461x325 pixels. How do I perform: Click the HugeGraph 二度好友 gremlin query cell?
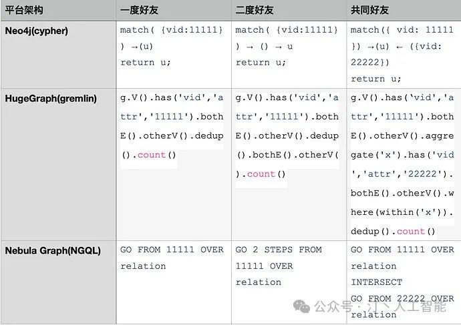(x=287, y=135)
